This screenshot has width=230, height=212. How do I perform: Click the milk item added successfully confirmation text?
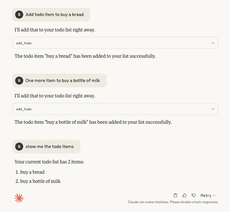(x=93, y=122)
